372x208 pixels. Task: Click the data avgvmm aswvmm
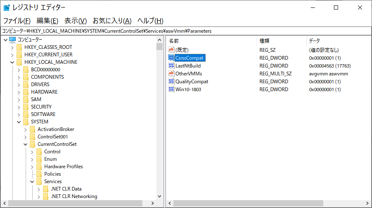[x=329, y=74]
